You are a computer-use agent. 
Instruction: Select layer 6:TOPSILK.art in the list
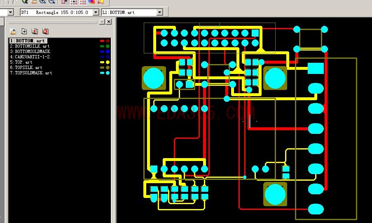coord(26,67)
